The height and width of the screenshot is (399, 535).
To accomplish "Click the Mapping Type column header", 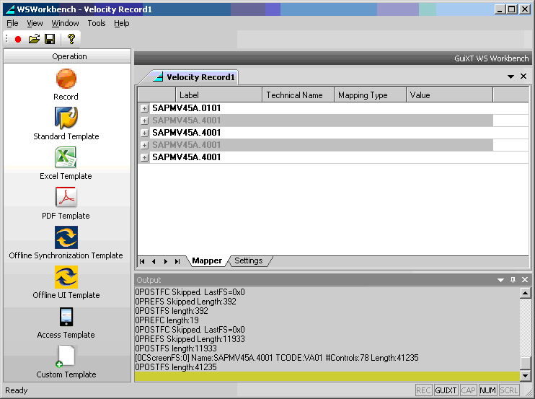I will tap(370, 95).
